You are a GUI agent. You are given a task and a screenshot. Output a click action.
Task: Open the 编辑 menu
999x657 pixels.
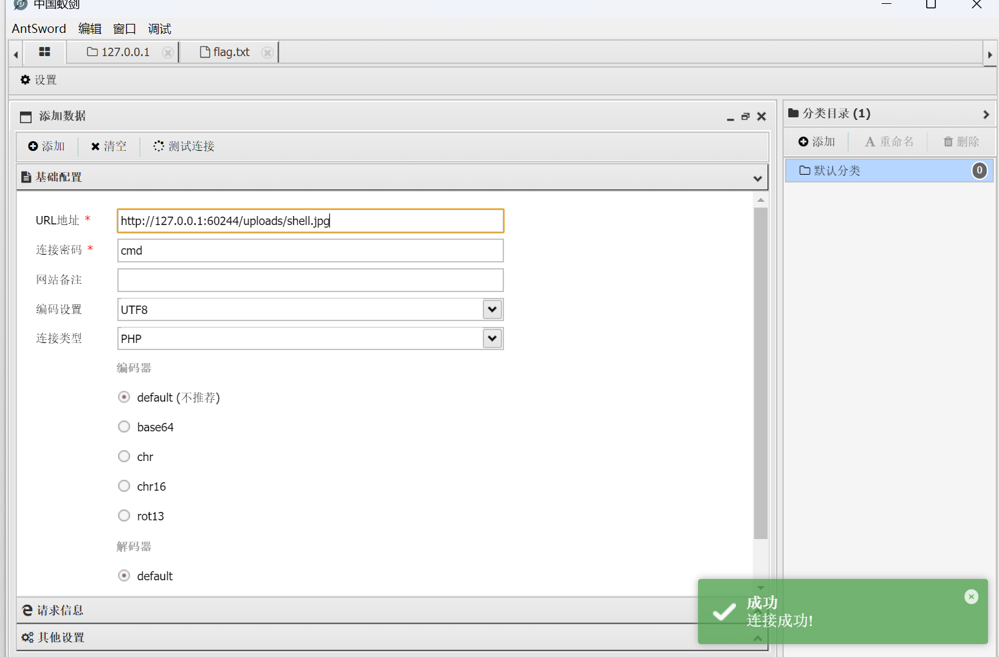[x=90, y=28]
